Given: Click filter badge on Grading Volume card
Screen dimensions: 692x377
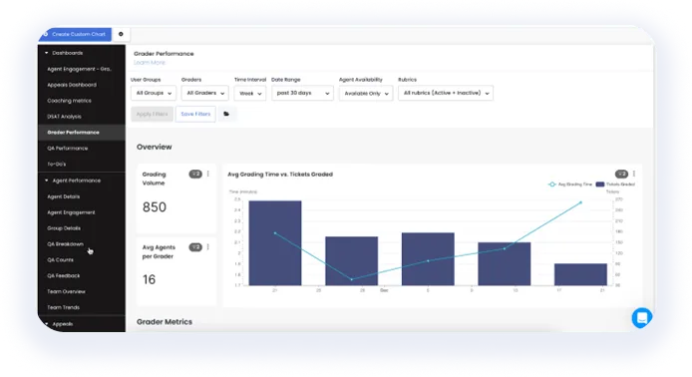Looking at the screenshot, I should click(x=195, y=174).
